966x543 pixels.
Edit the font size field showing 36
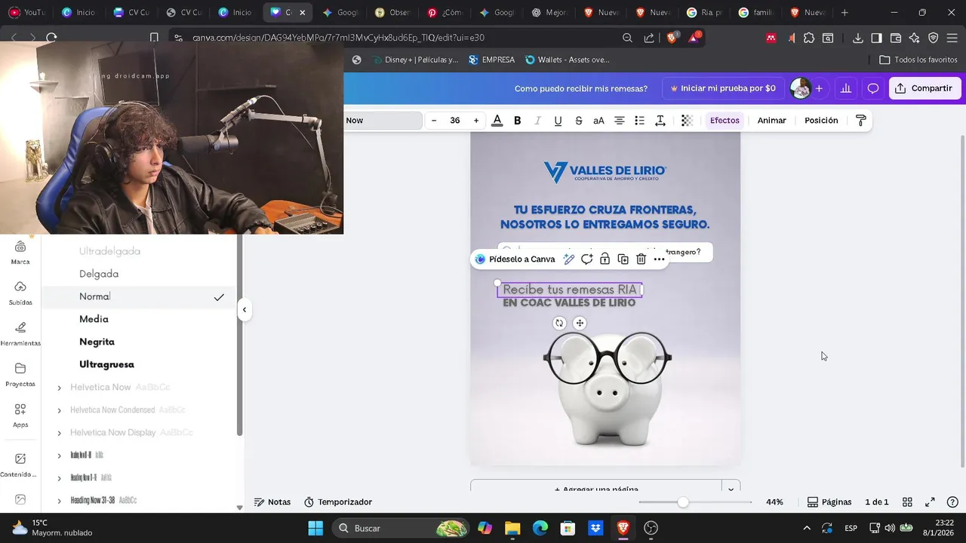coord(455,121)
